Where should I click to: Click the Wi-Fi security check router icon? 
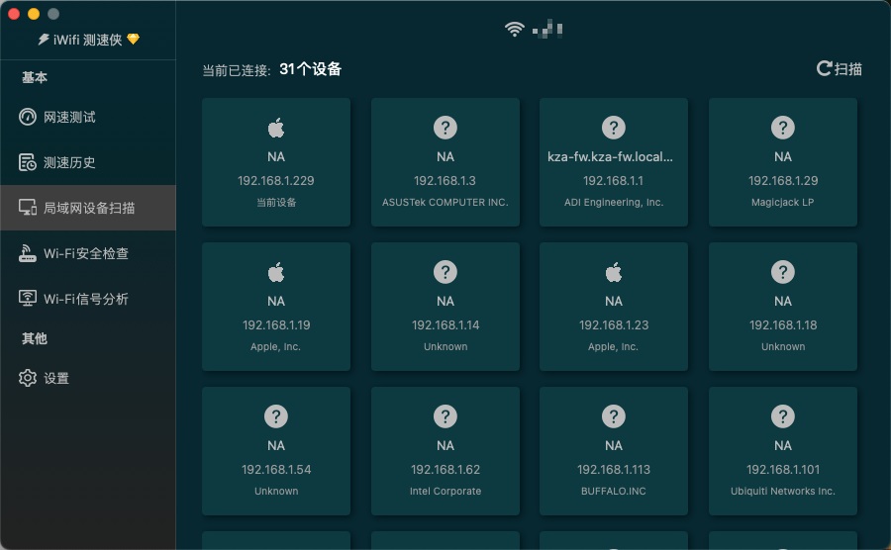tap(28, 253)
